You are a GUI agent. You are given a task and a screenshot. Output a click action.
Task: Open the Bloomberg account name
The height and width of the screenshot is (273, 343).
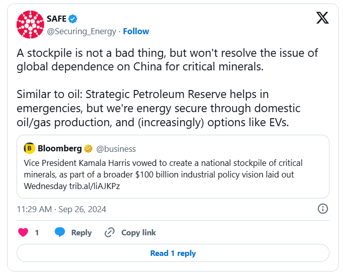59,149
